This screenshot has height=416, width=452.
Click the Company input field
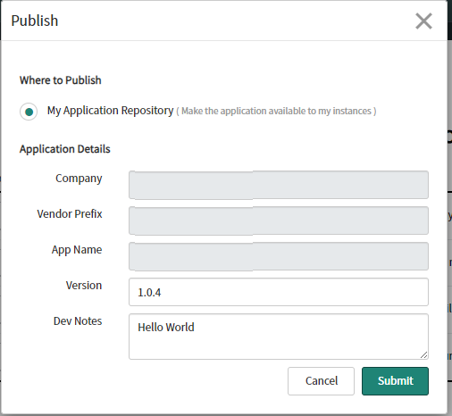279,185
